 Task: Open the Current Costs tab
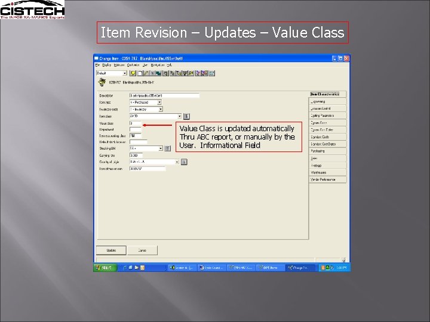327,123
